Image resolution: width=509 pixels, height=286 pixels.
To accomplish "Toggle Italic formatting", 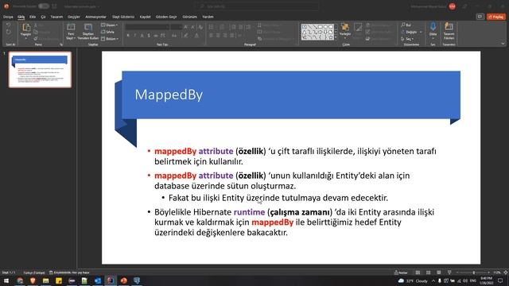I will coord(135,35).
